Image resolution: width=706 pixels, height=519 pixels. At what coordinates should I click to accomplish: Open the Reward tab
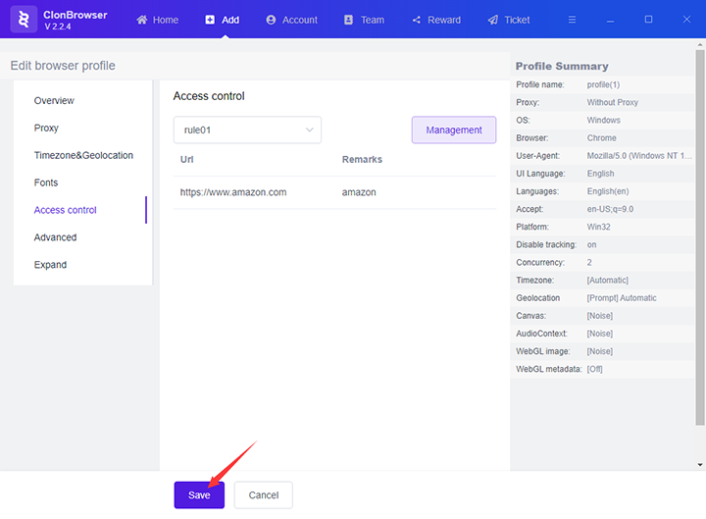click(436, 20)
